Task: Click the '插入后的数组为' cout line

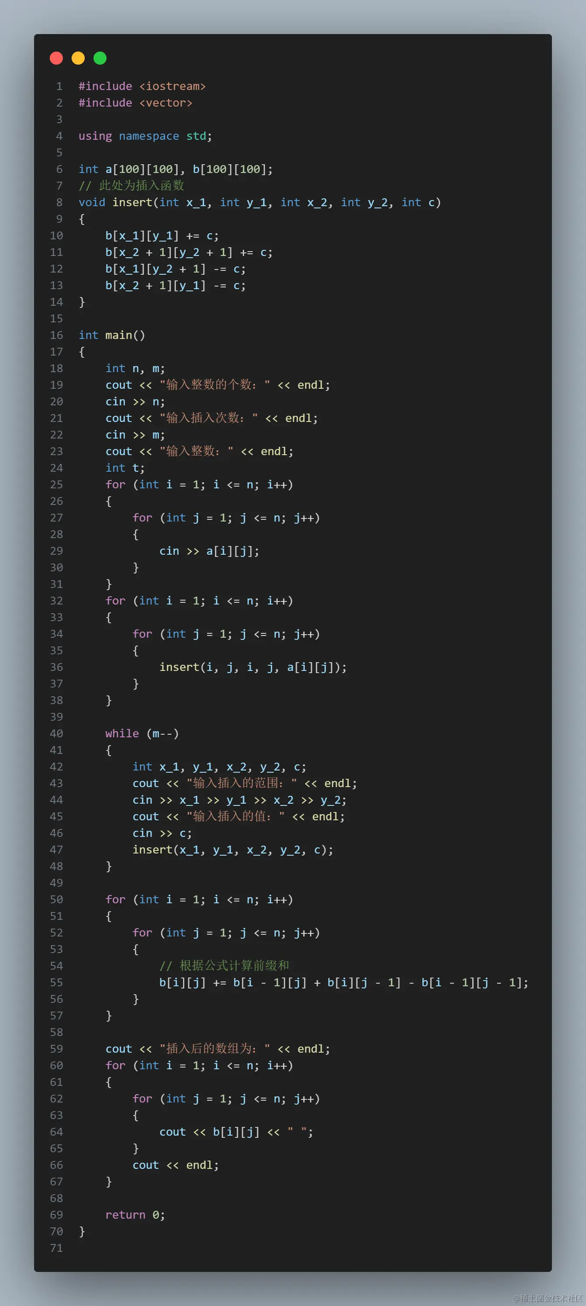Action: (x=217, y=1049)
